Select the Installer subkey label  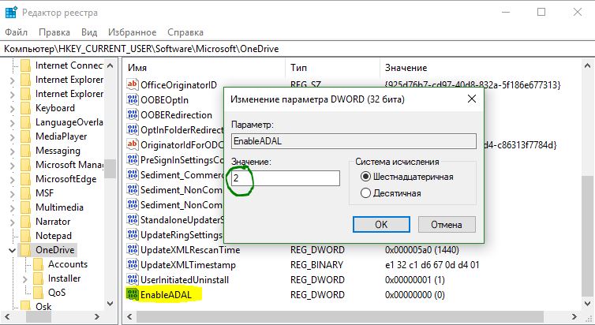pos(64,278)
